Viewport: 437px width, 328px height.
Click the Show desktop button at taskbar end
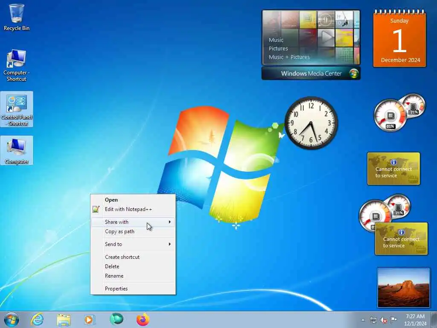tap(434, 320)
